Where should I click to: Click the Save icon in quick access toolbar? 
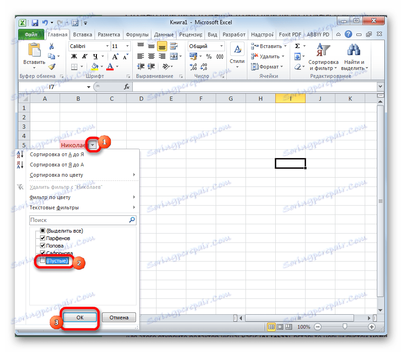[x=35, y=23]
